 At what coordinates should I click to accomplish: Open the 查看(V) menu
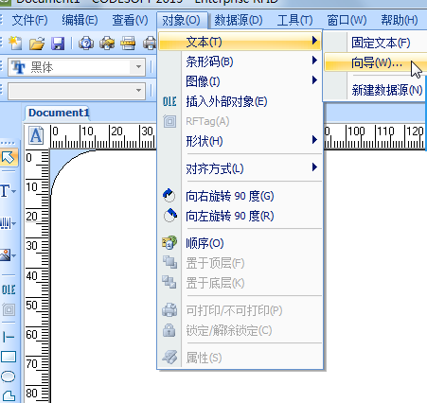pyautogui.click(x=130, y=21)
